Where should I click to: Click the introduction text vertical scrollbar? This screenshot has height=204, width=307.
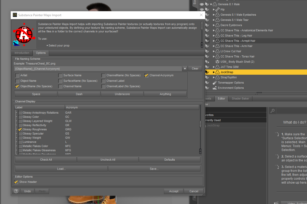tap(202, 35)
